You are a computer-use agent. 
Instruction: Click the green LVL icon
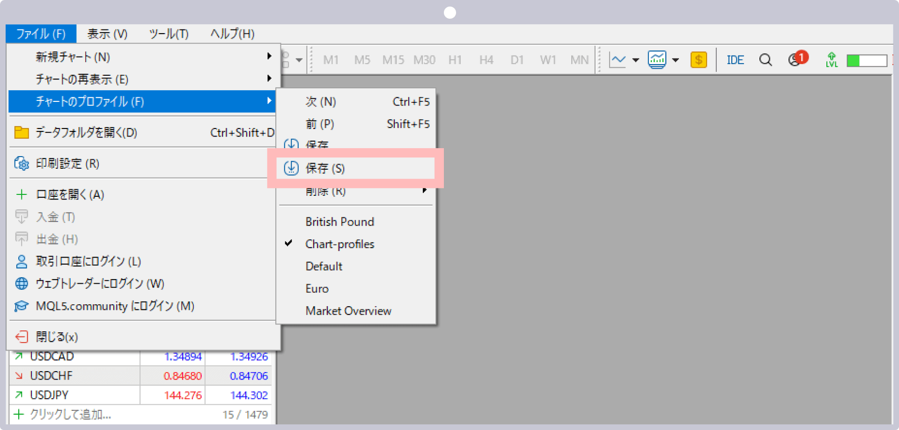click(832, 60)
